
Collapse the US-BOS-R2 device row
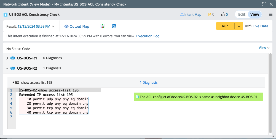click(x=7, y=68)
